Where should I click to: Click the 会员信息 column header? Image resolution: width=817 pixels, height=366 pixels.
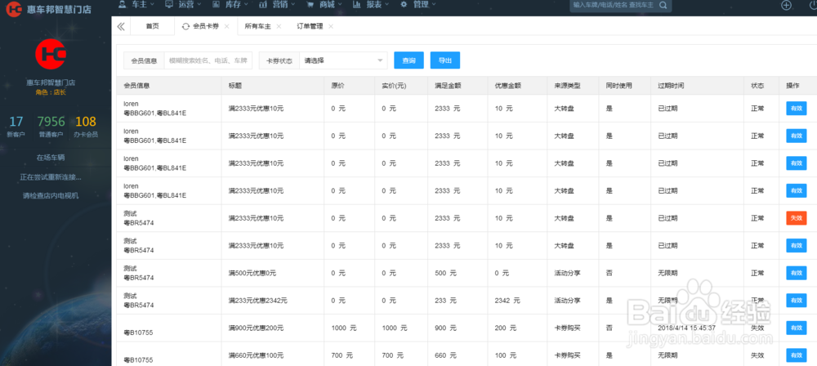pyautogui.click(x=136, y=86)
